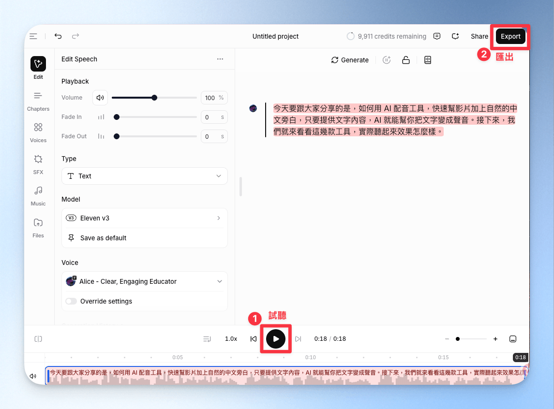This screenshot has height=409, width=554.
Task: Click the Volume slider handle
Action: (154, 98)
